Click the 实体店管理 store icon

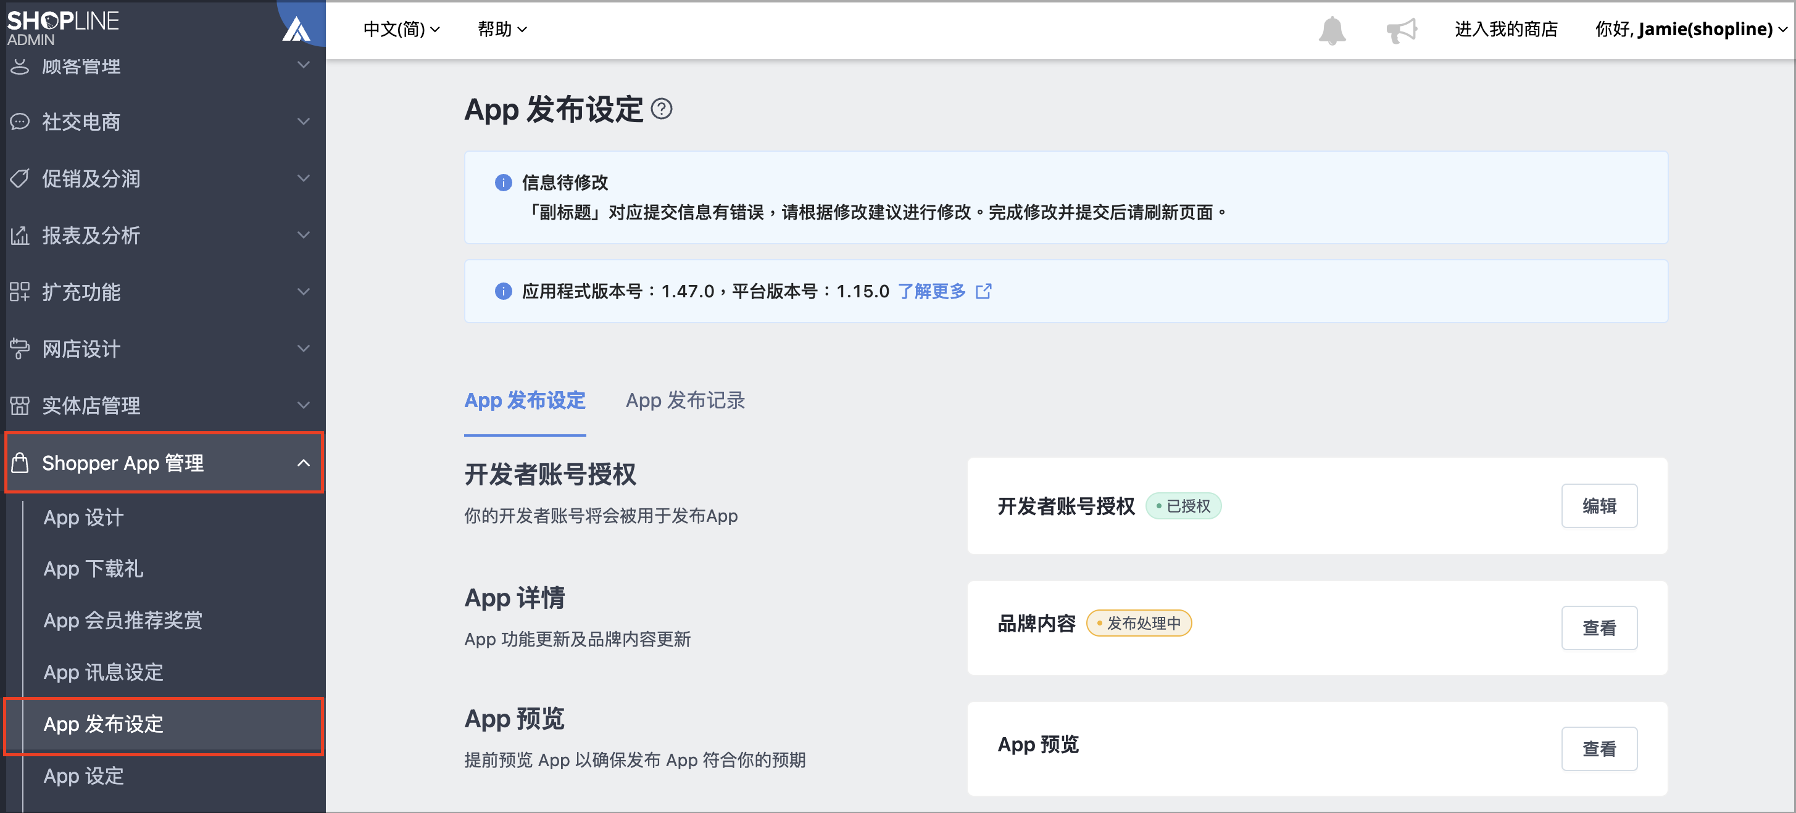click(20, 405)
